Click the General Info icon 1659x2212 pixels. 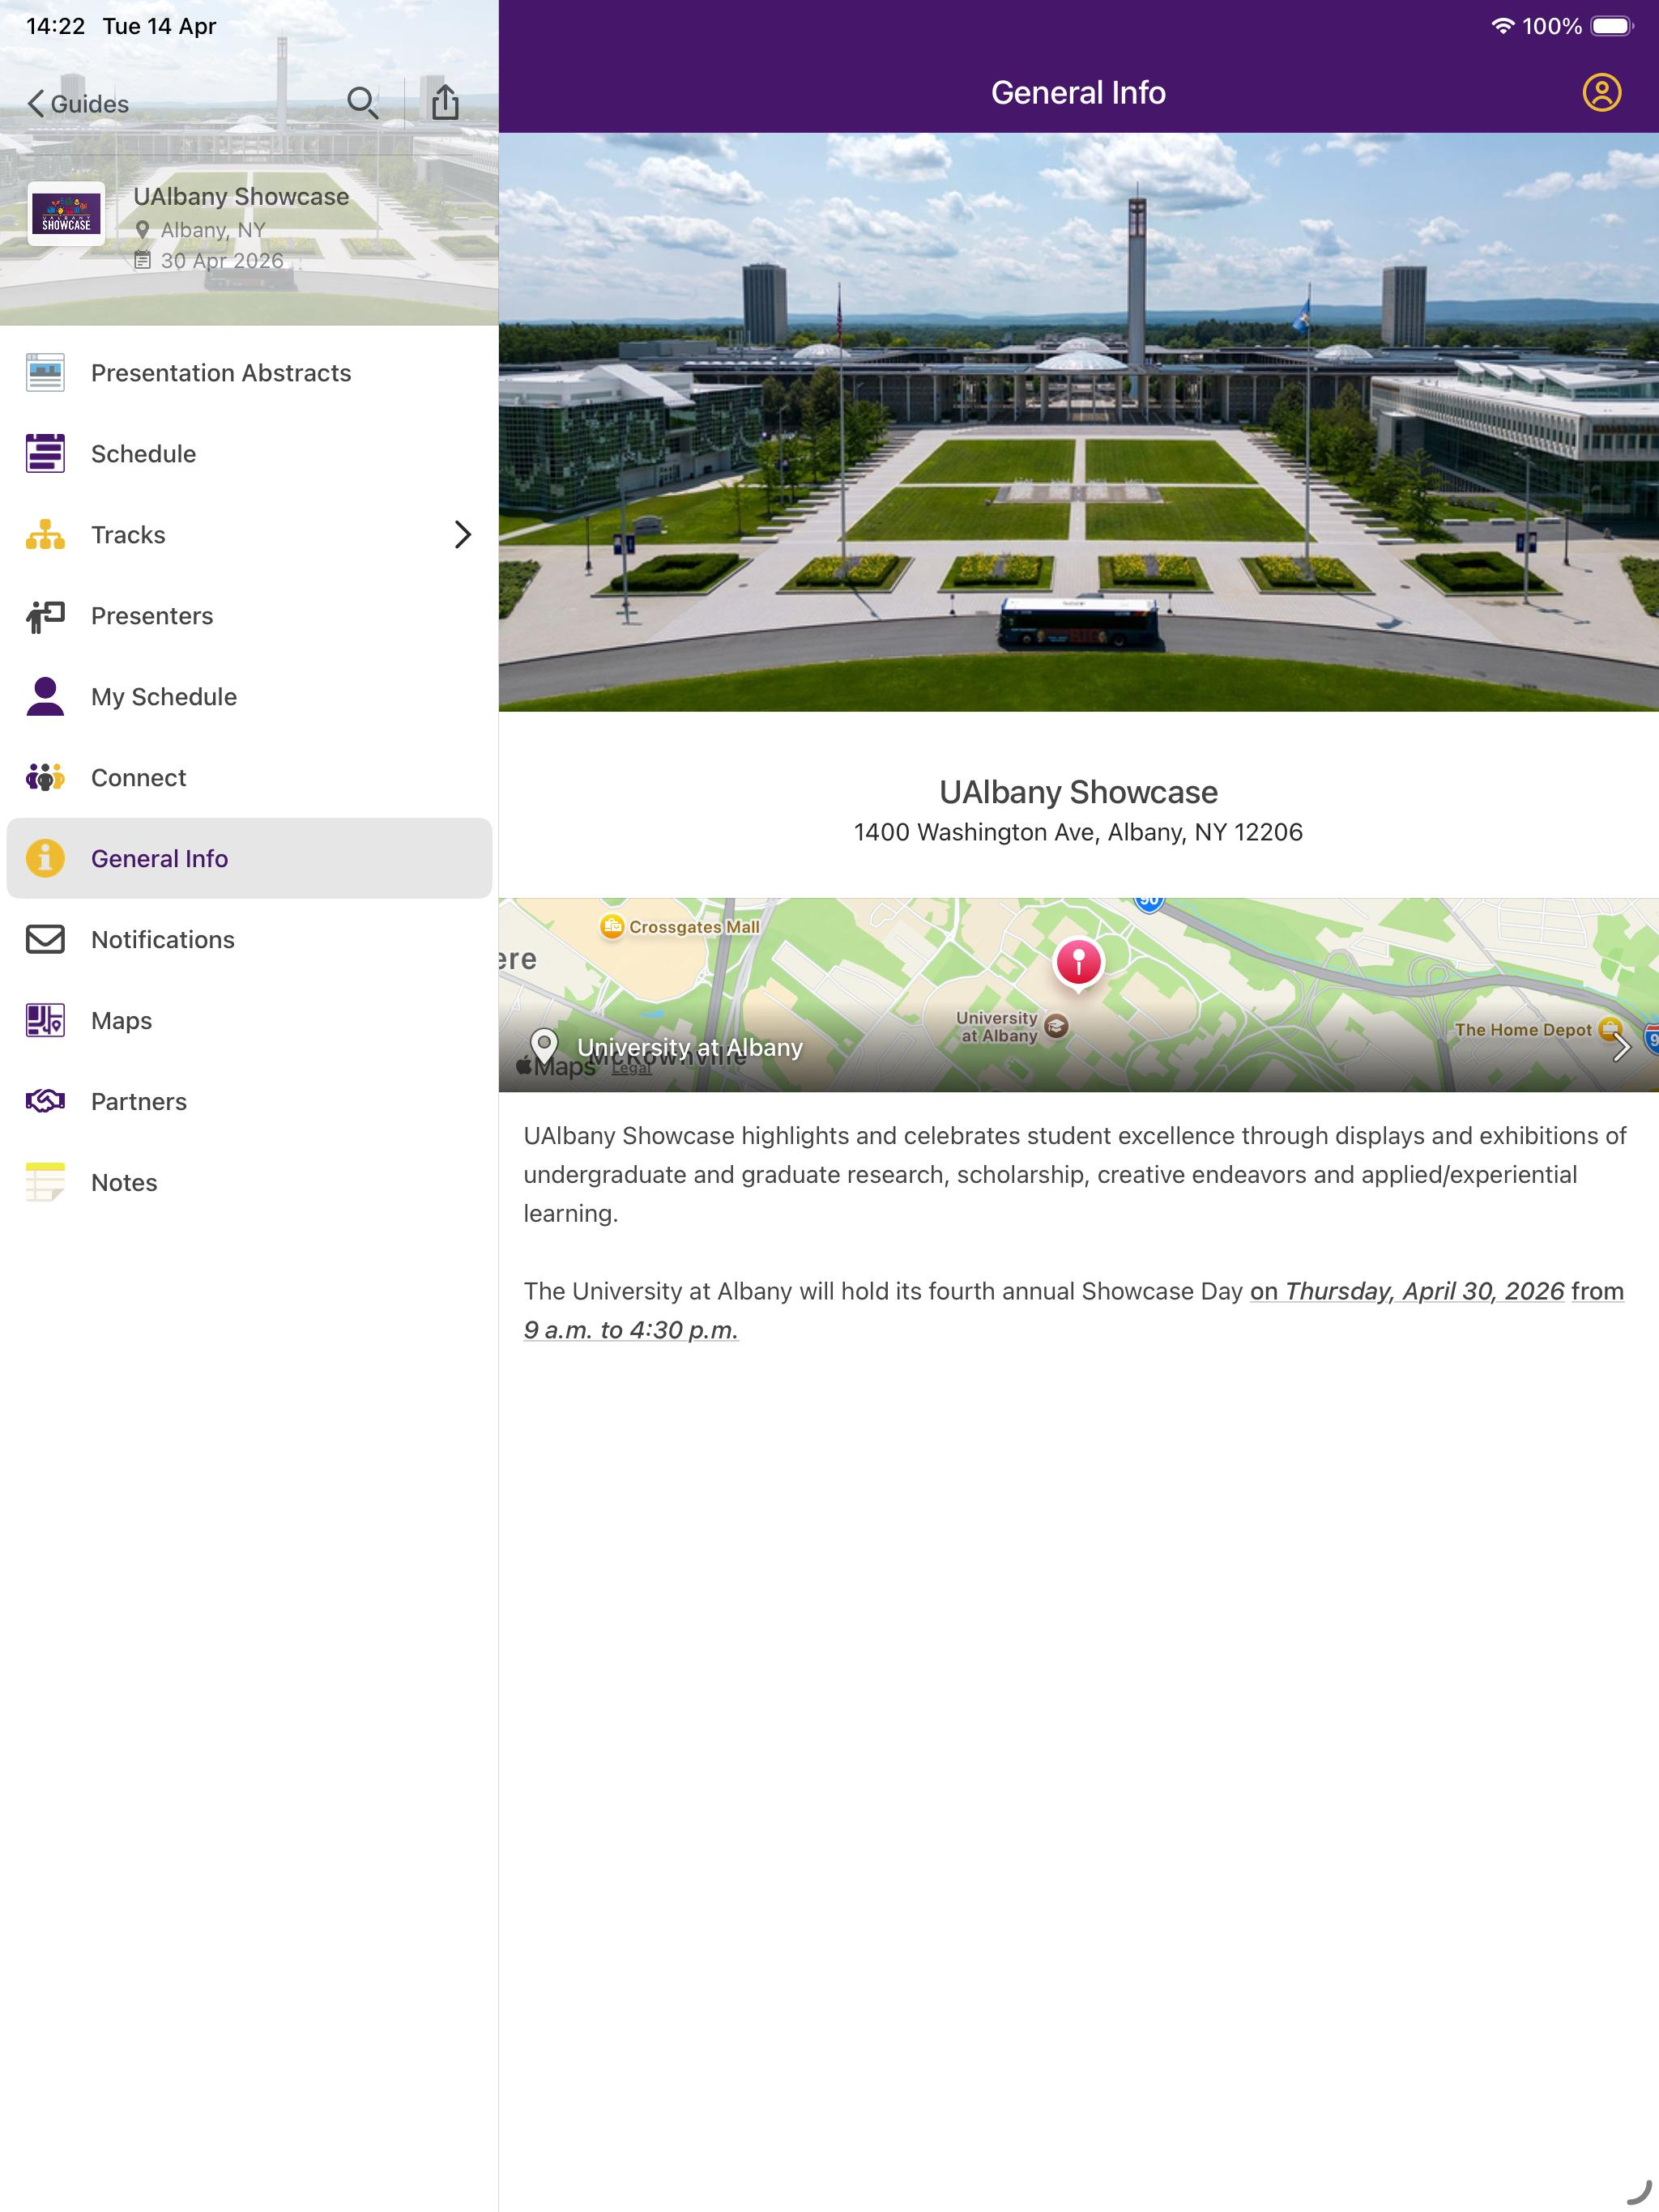coord(45,859)
